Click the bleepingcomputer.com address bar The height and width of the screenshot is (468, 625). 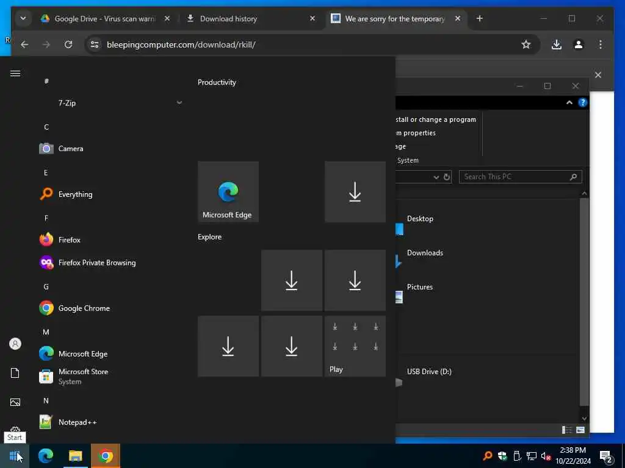(x=311, y=44)
